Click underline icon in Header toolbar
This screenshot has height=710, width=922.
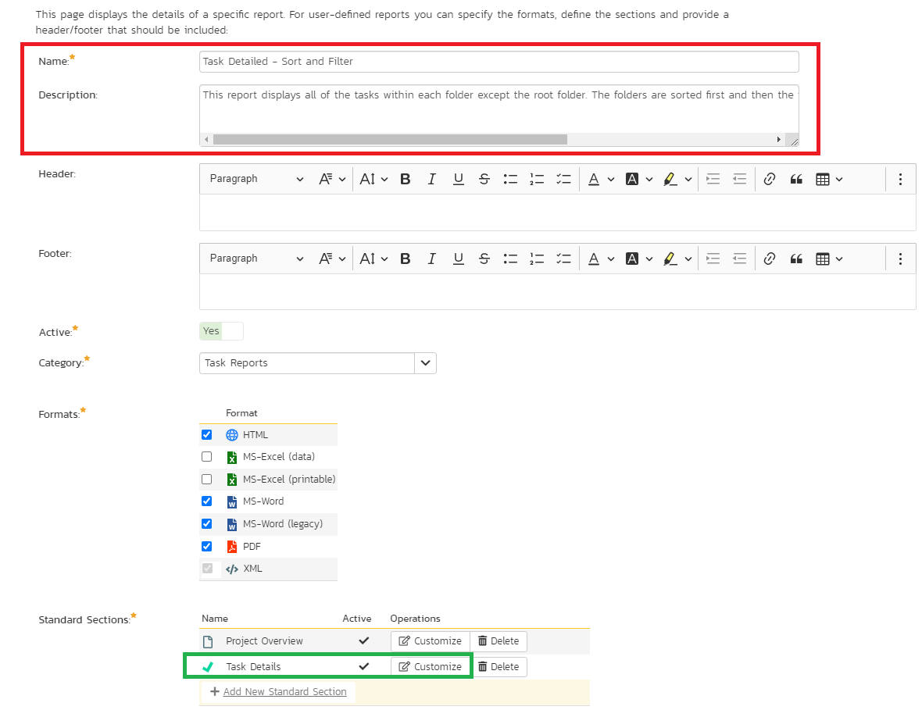point(458,179)
